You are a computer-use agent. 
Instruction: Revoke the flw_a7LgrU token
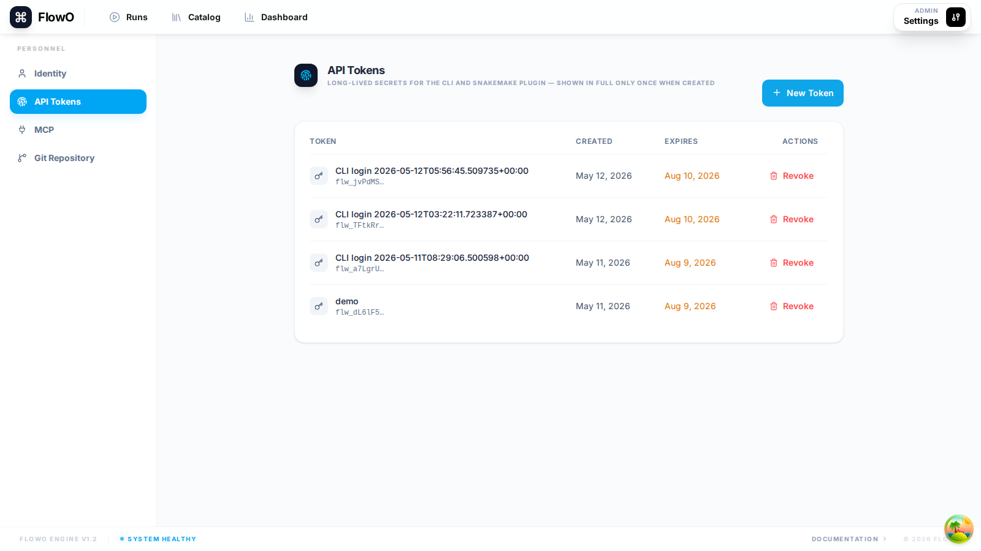pos(792,263)
